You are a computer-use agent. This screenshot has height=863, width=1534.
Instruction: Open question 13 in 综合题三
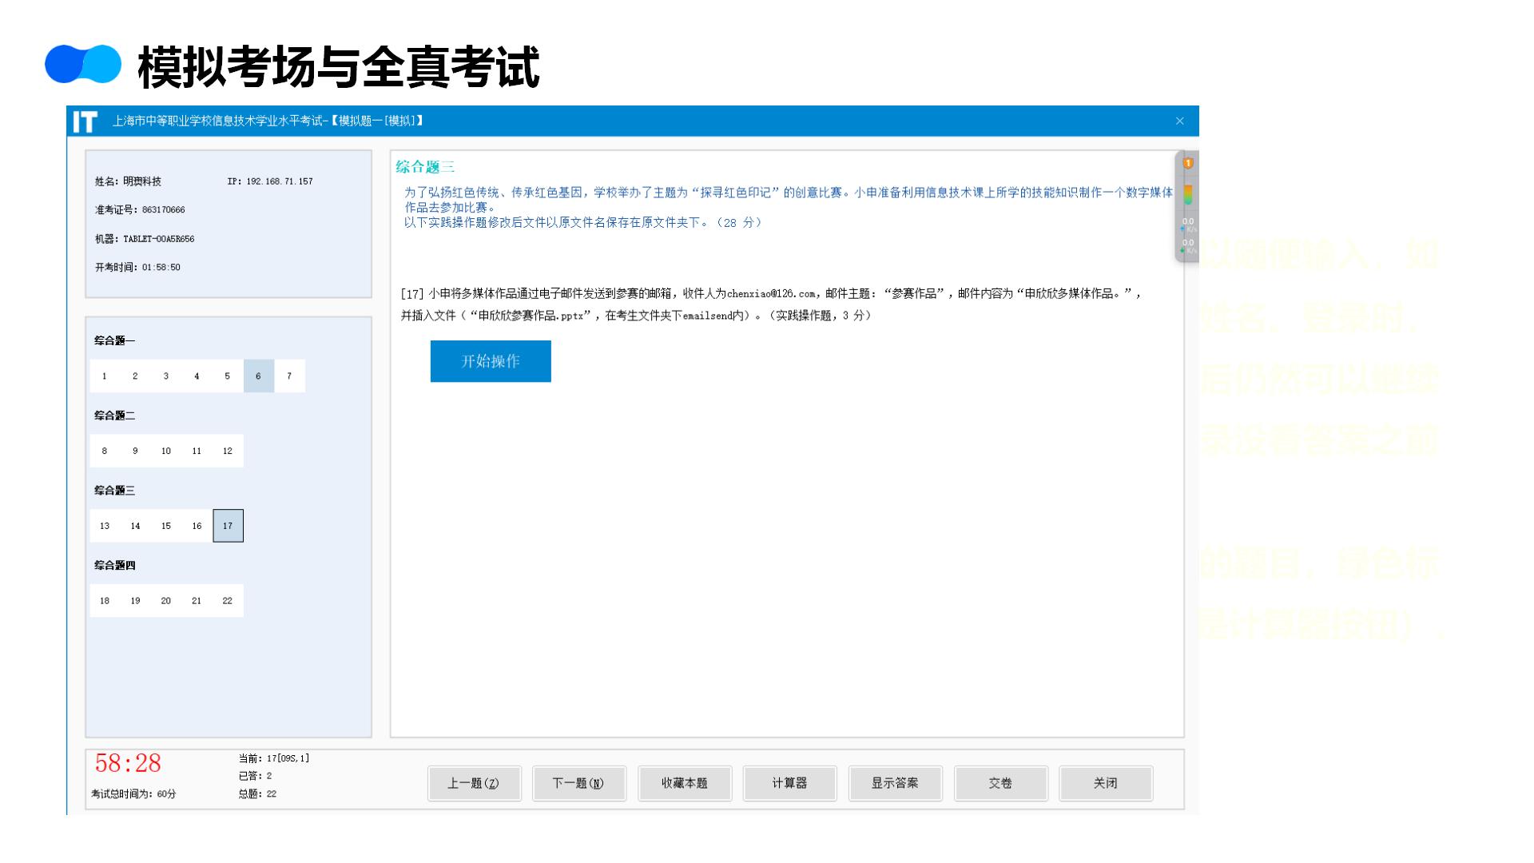point(105,526)
